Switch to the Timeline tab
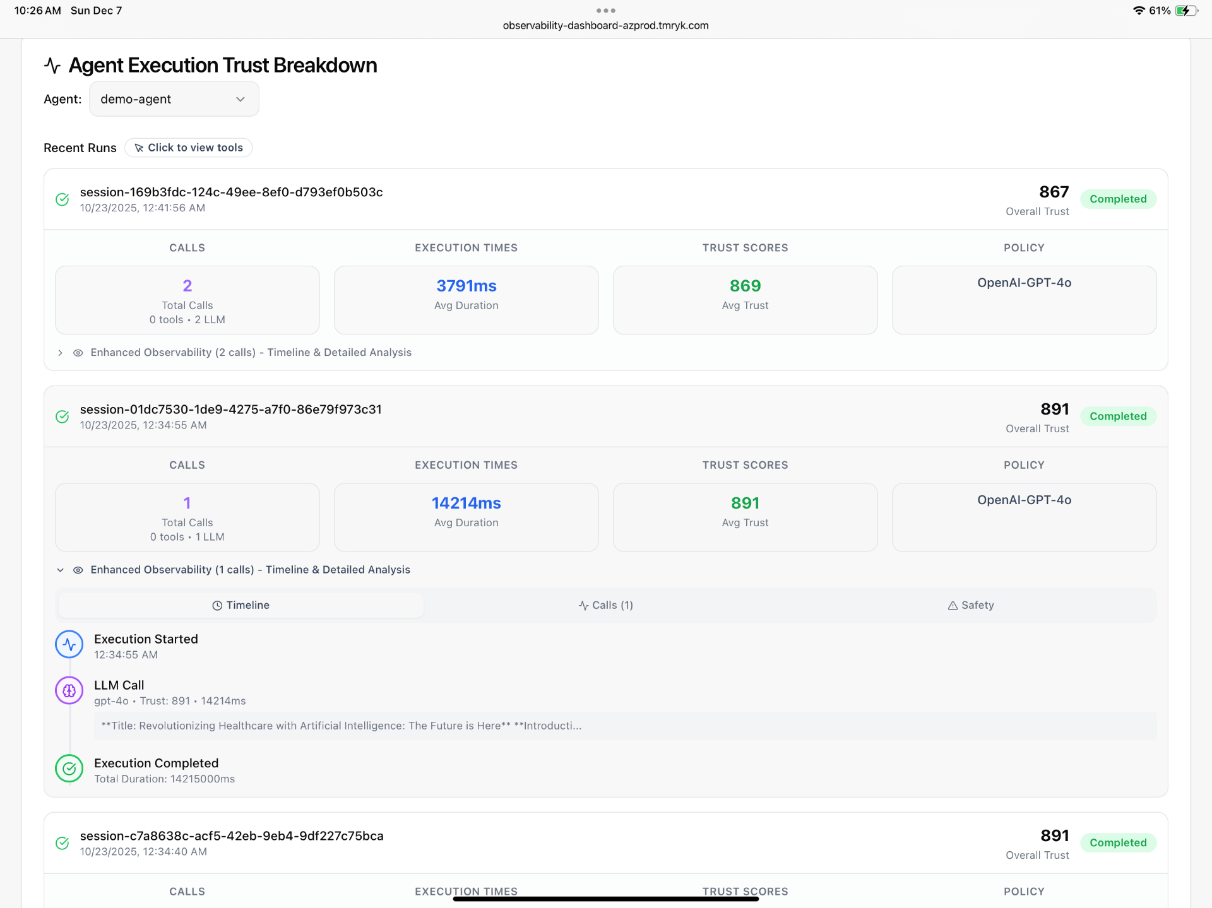 tap(241, 605)
